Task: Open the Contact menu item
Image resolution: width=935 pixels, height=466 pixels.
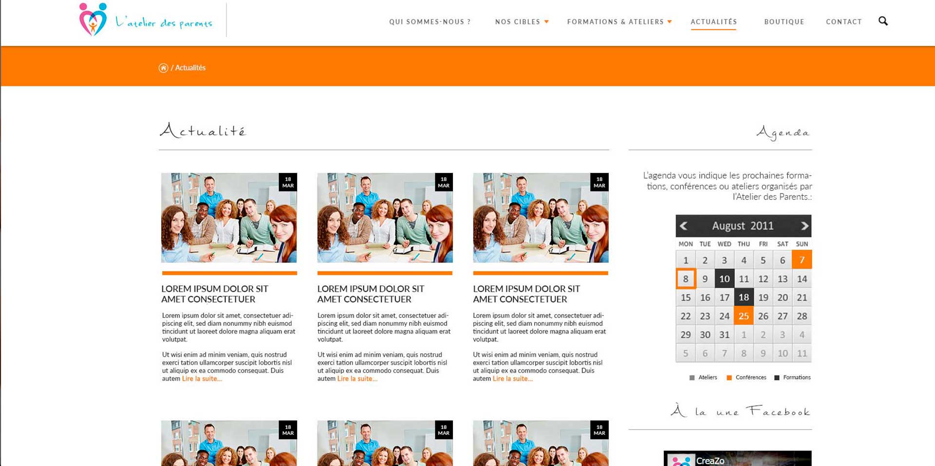Action: (x=844, y=22)
